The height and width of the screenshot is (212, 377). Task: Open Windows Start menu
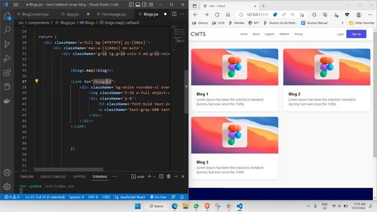138,206
